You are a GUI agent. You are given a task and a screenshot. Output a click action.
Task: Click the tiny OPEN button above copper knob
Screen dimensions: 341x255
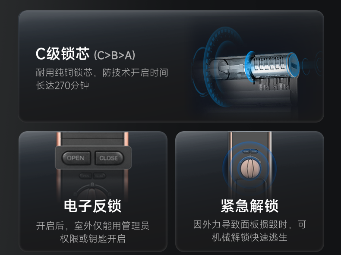(x=246, y=151)
